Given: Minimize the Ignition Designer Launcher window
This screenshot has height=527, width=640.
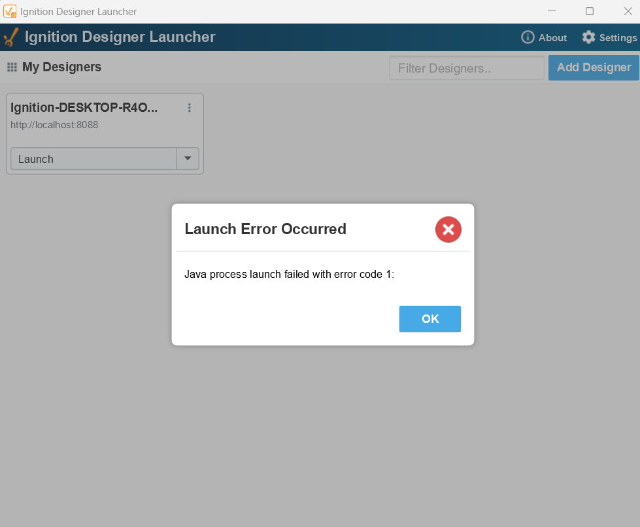Looking at the screenshot, I should click(x=552, y=11).
